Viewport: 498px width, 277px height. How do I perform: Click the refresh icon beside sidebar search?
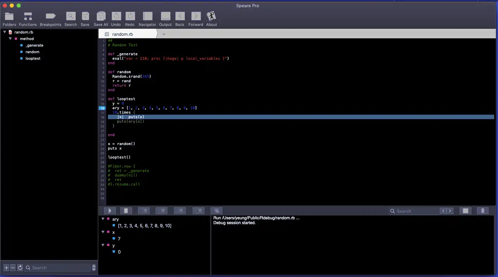(20, 268)
